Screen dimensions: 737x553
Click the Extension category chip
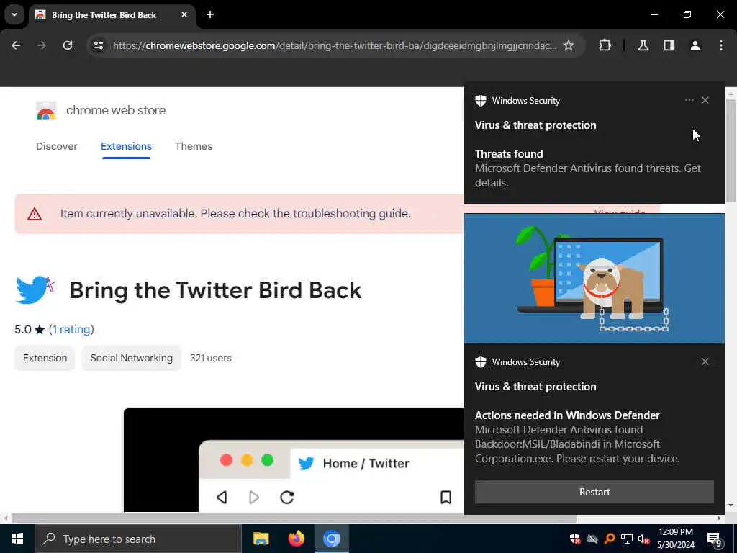[x=45, y=358]
